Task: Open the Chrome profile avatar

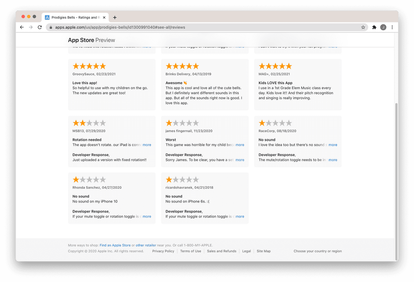Action: click(x=383, y=27)
